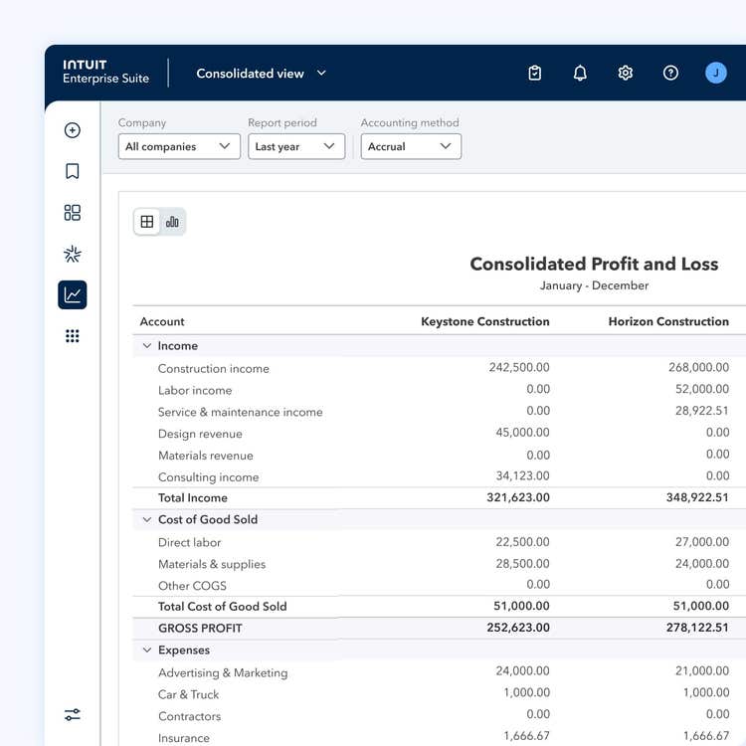Click the Horizon Construction column header

(x=668, y=321)
